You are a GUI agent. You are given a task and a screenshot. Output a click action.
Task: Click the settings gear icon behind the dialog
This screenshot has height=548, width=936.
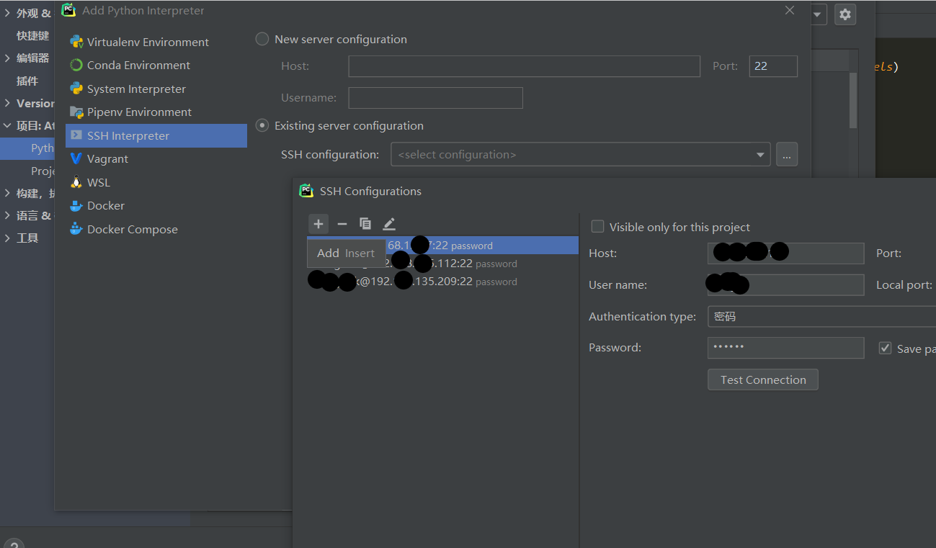coord(845,14)
